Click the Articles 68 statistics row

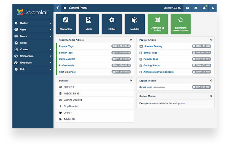point(95,119)
